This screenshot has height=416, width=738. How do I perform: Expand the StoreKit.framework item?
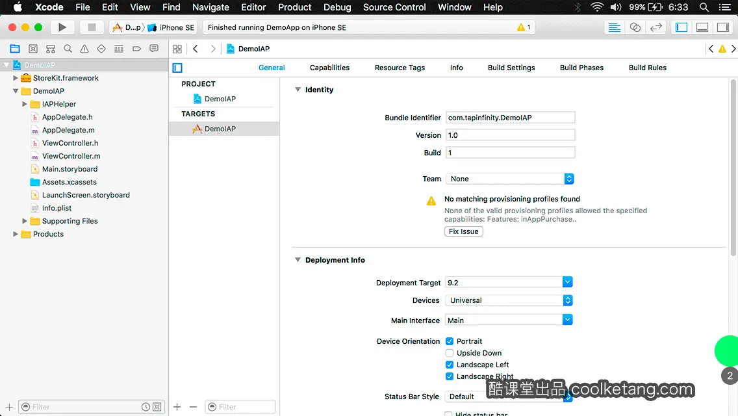click(x=15, y=78)
